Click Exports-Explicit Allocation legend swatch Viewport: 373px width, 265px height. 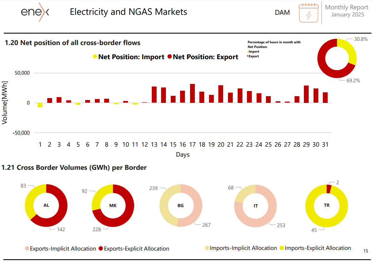click(x=101, y=249)
